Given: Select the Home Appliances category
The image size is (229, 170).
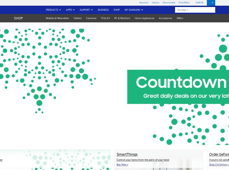Looking at the screenshot, I should (145, 18).
